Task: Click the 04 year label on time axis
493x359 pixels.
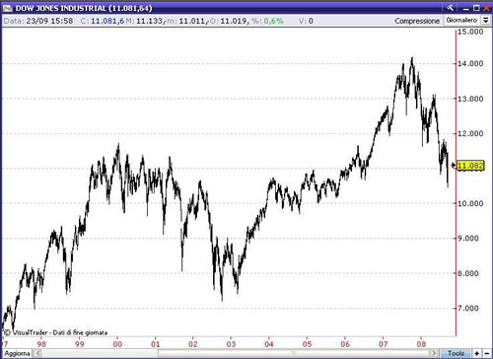Action: [x=269, y=344]
